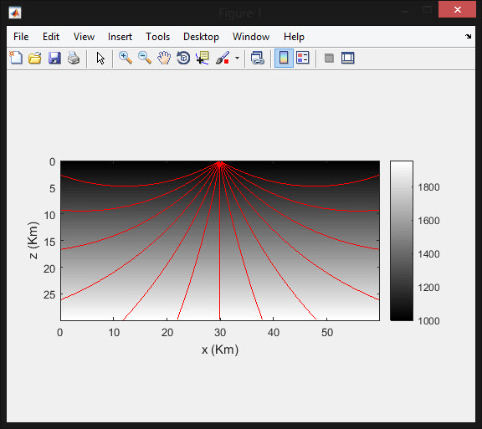Toggle the Insert Legend button

click(303, 58)
